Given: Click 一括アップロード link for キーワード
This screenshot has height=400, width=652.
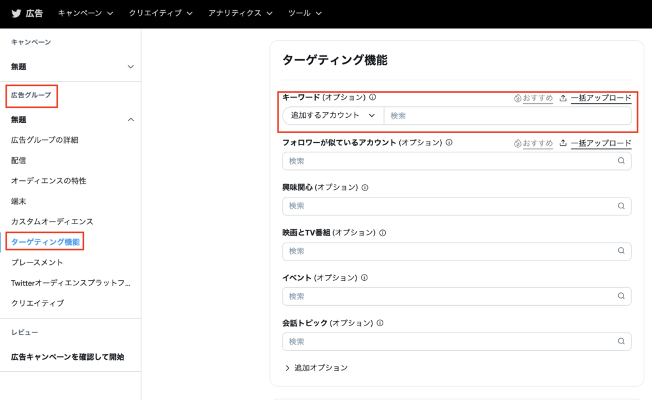Looking at the screenshot, I should tap(600, 98).
